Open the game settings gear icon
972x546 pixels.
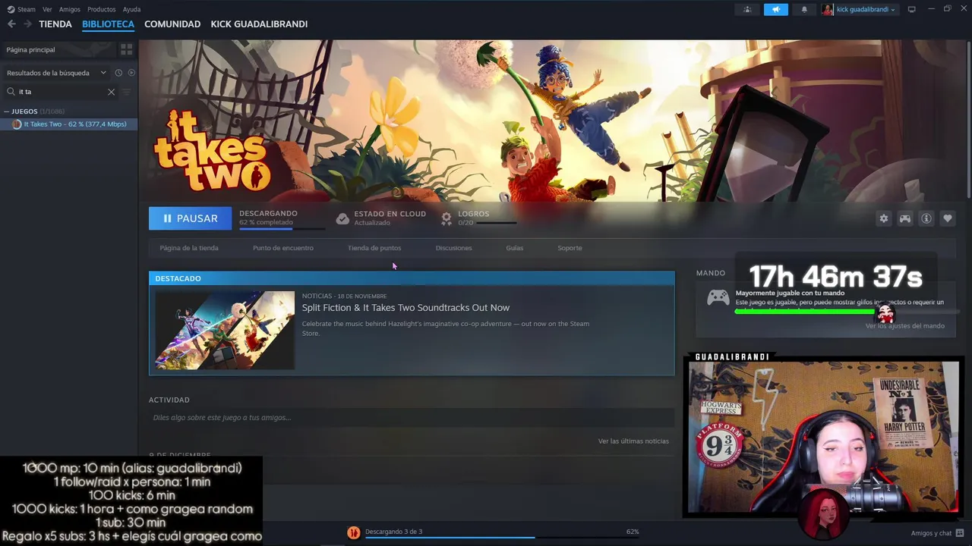(x=884, y=218)
